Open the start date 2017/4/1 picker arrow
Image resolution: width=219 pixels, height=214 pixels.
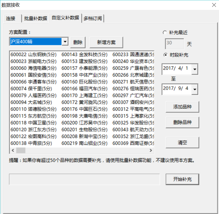click(195, 69)
